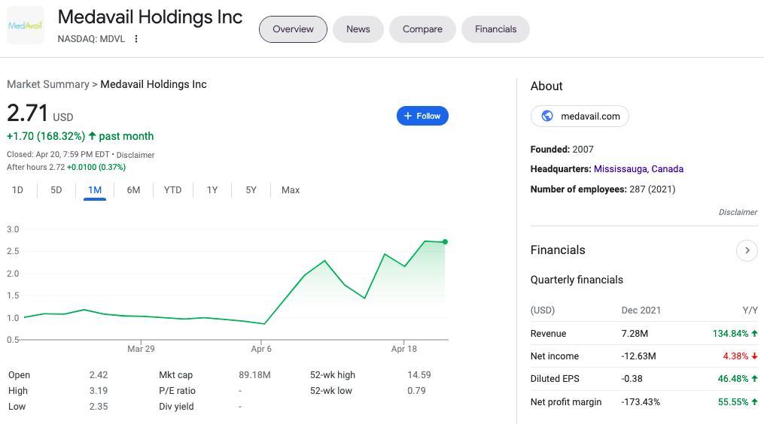Click the Founded: 2007 entry
This screenshot has width=764, height=424.
562,150
